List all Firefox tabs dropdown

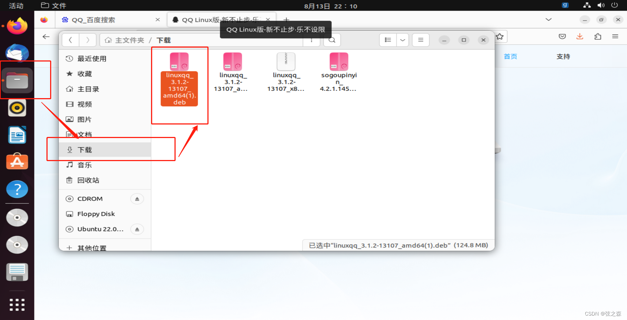[548, 20]
